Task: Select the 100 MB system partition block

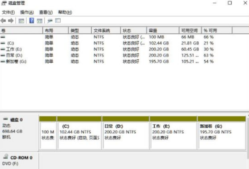Action: click(48, 135)
